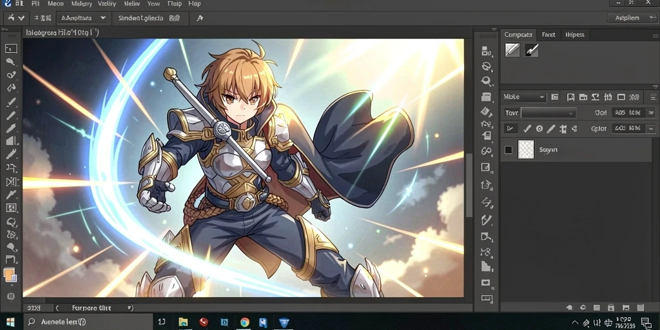660x330 pixels.
Task: Toggle the rectangle filter icon in layers panel
Action: 621,97
